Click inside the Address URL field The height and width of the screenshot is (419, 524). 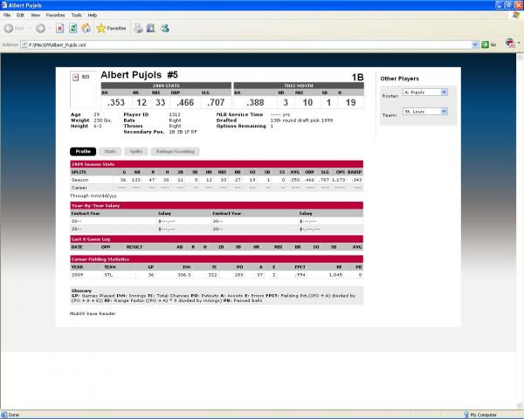click(249, 45)
